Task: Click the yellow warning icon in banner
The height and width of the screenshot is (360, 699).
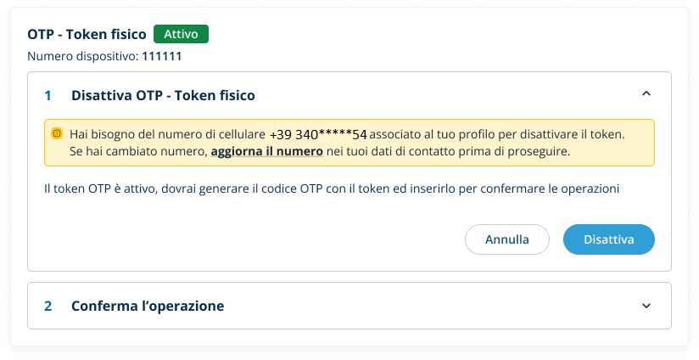Action: [x=57, y=133]
